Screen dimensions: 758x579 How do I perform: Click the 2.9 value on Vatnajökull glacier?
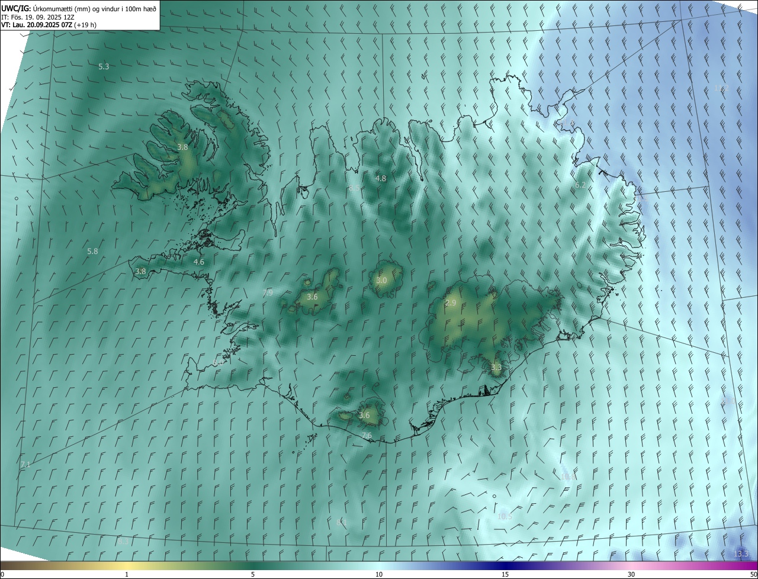tap(451, 303)
